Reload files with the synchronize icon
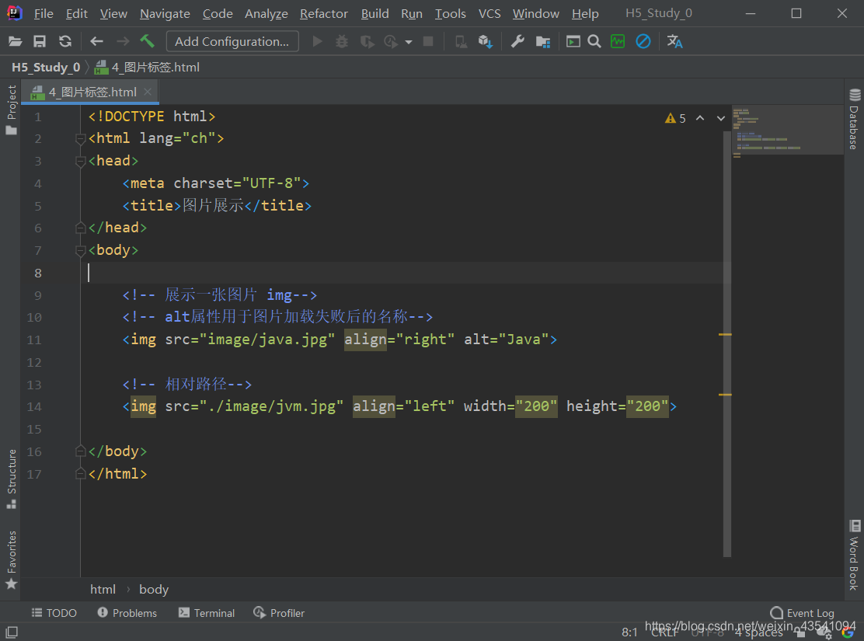 click(x=65, y=41)
